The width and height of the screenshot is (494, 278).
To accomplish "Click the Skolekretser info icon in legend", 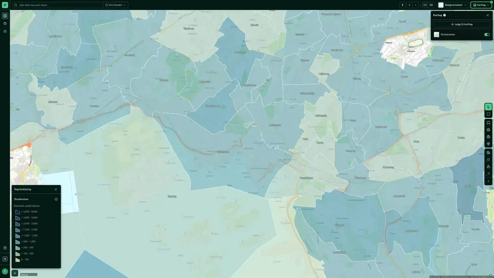I will coord(56,199).
